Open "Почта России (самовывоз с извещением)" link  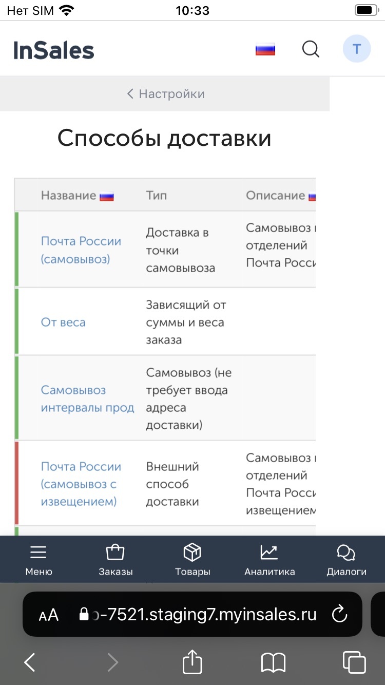tap(81, 484)
